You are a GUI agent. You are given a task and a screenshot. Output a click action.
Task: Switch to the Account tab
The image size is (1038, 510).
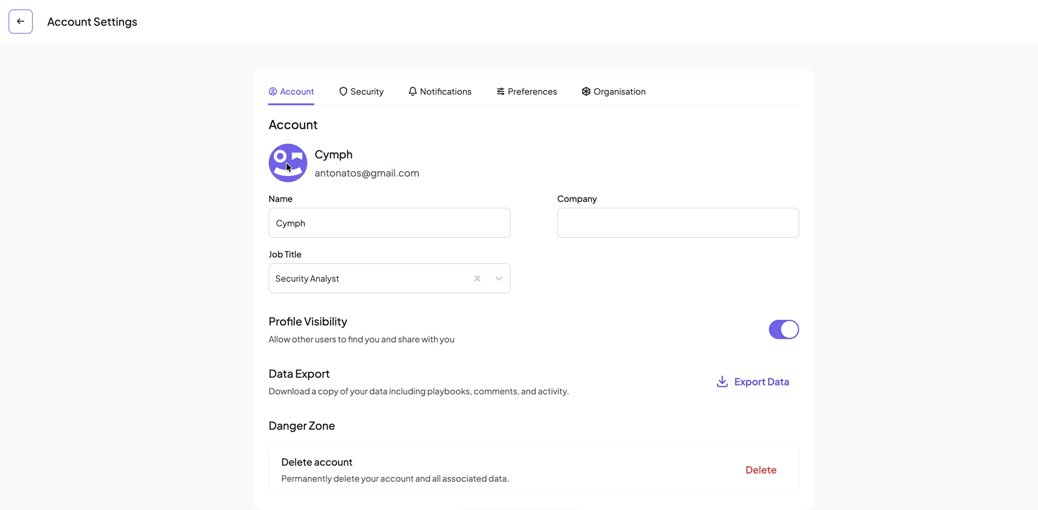coord(291,91)
